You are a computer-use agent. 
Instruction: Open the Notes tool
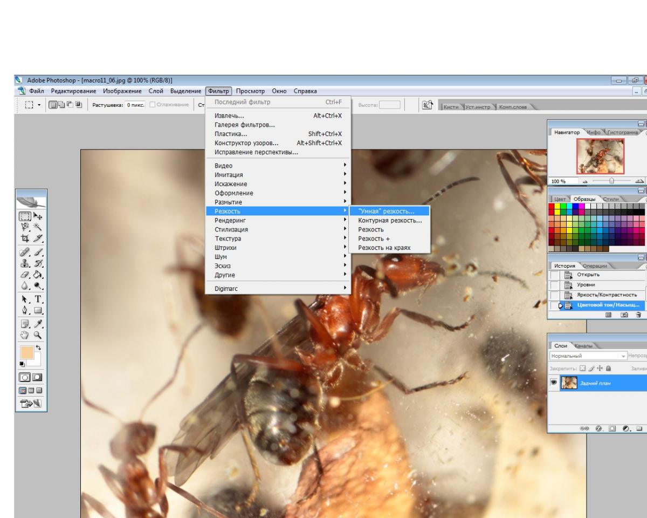coord(25,323)
